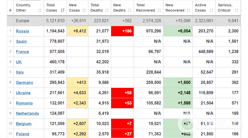Select Europe new deaths '+392'
The image size is (248, 138).
(x=127, y=21)
